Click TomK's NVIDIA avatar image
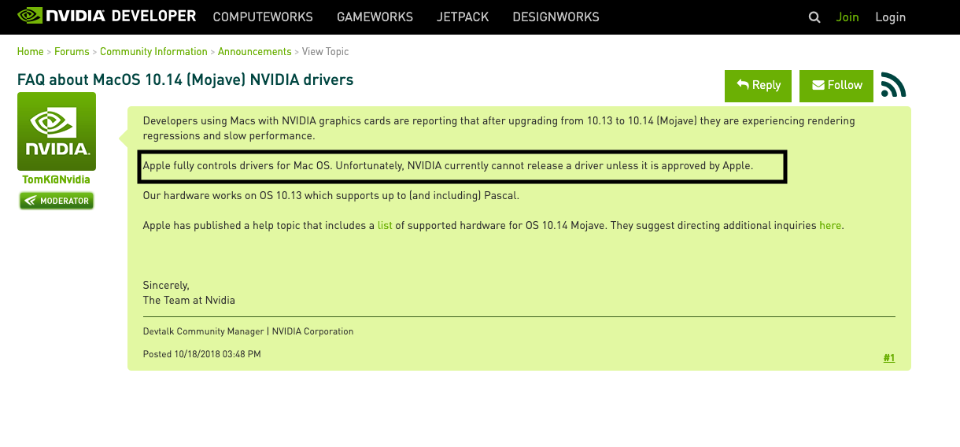Image resolution: width=960 pixels, height=447 pixels. click(x=57, y=131)
